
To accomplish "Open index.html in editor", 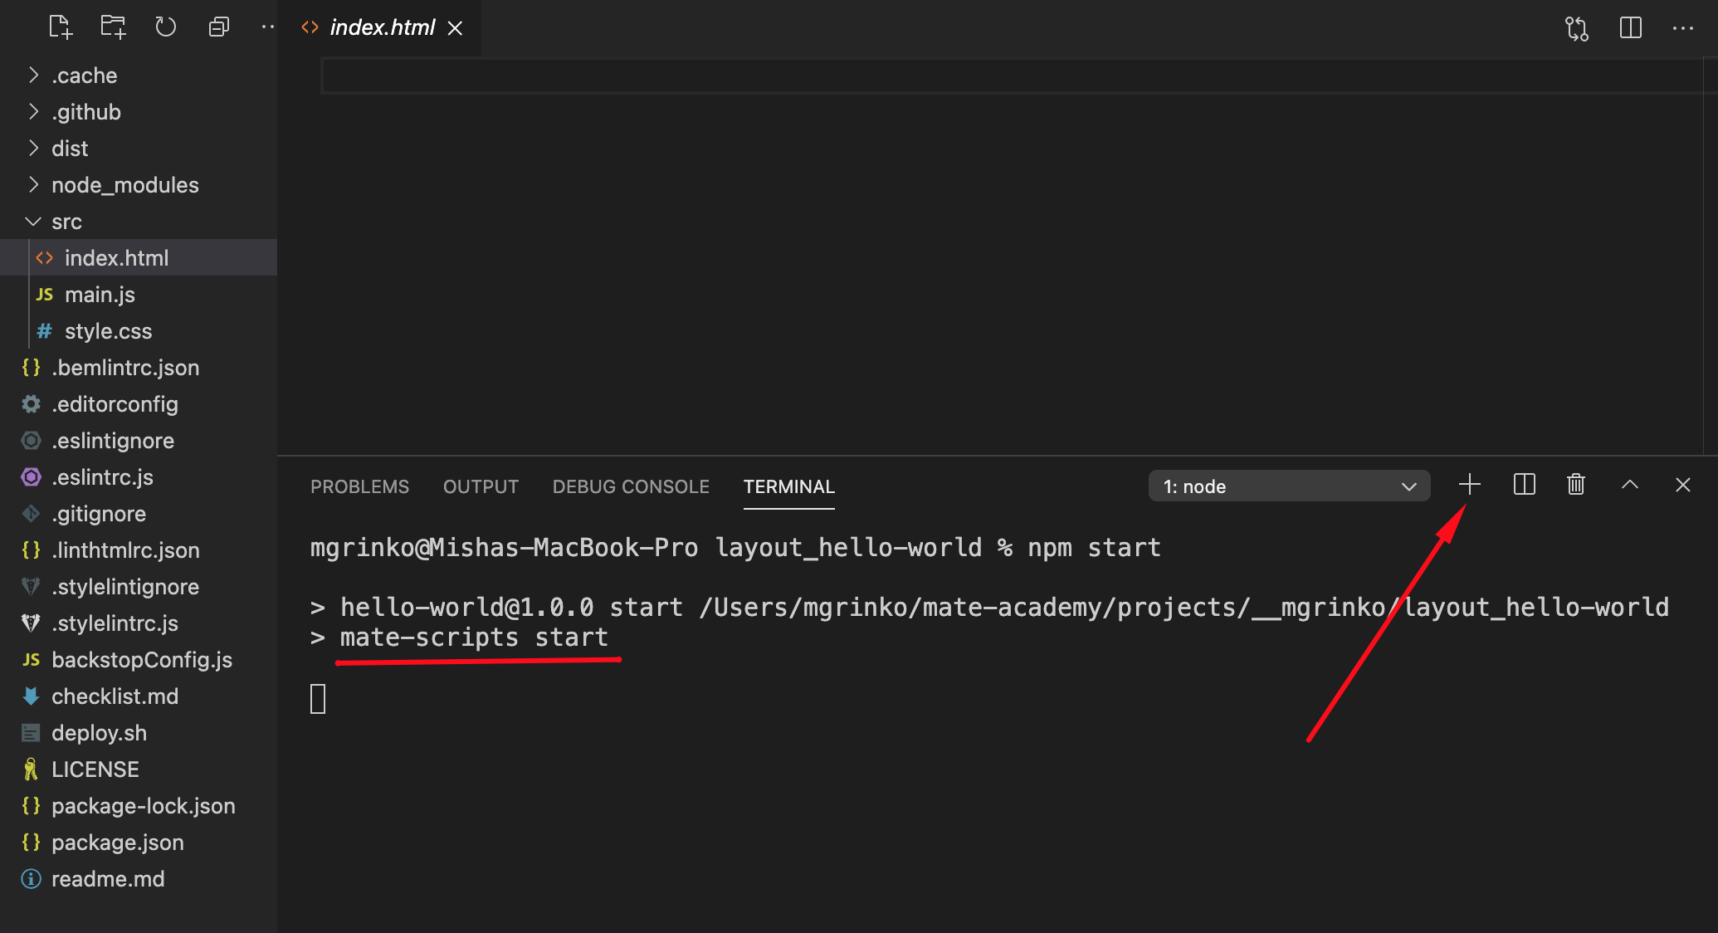I will point(116,257).
